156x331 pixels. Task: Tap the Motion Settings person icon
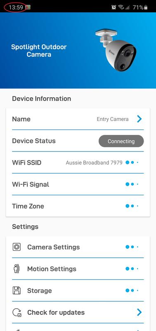17,269
